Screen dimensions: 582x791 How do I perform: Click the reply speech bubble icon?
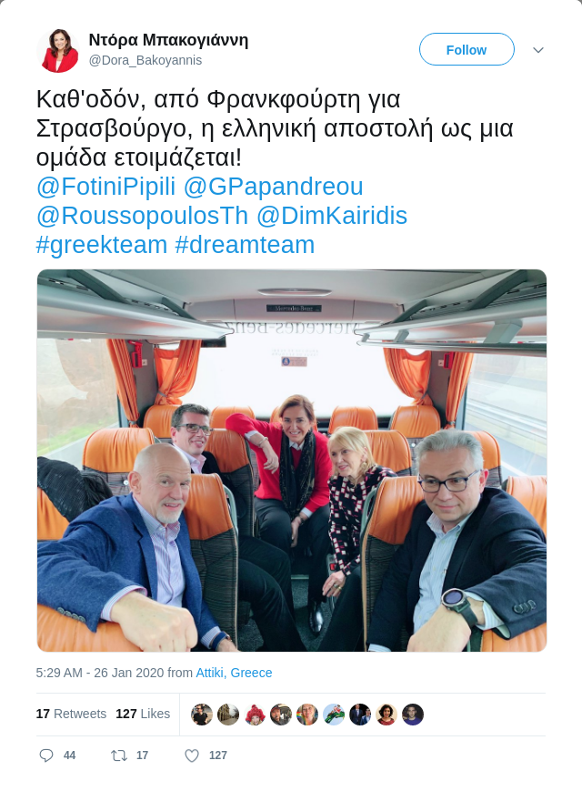click(46, 756)
